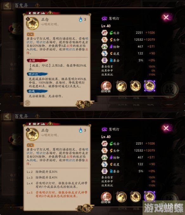This screenshot has width=185, height=215.
Task: Click the 招财猫 soul icon in lower screenshot
Action: pos(106,197)
